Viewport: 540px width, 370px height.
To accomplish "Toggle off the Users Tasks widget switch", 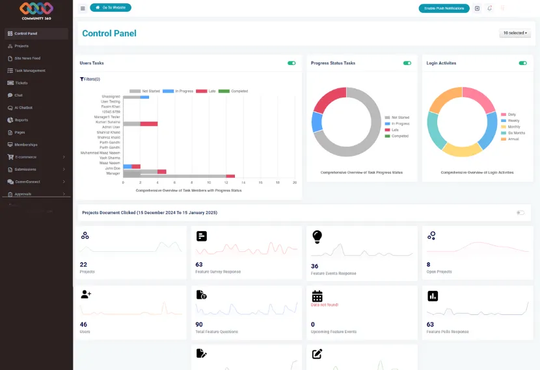I will coord(291,63).
